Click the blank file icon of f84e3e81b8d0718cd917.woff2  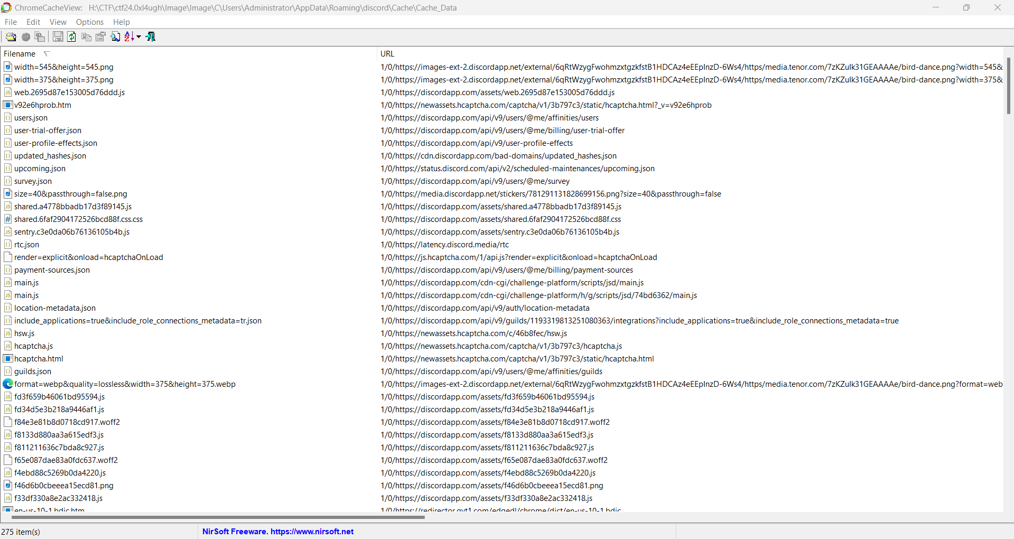tap(8, 422)
